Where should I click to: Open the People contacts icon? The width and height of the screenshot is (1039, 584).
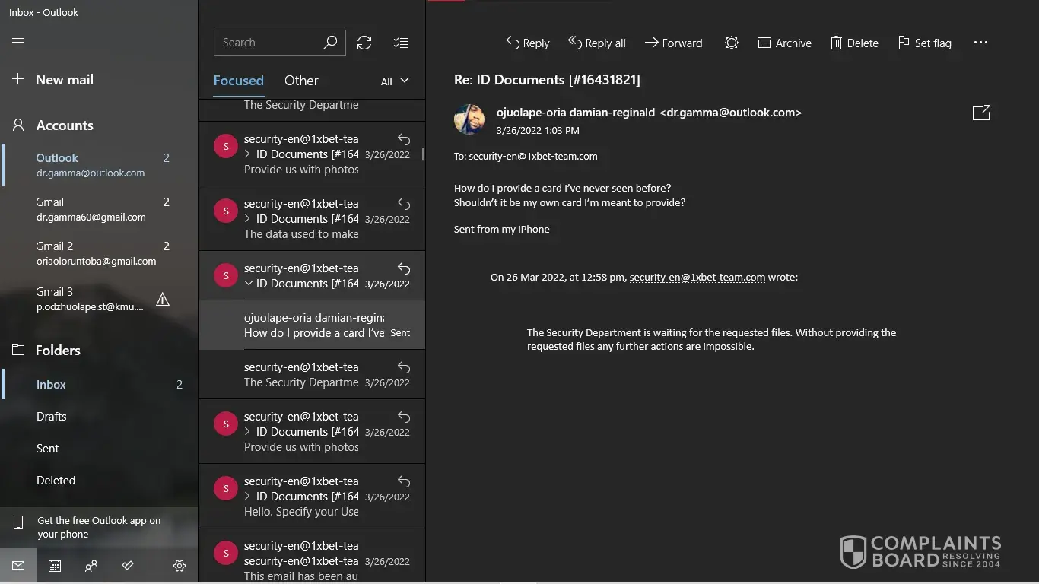pyautogui.click(x=91, y=566)
